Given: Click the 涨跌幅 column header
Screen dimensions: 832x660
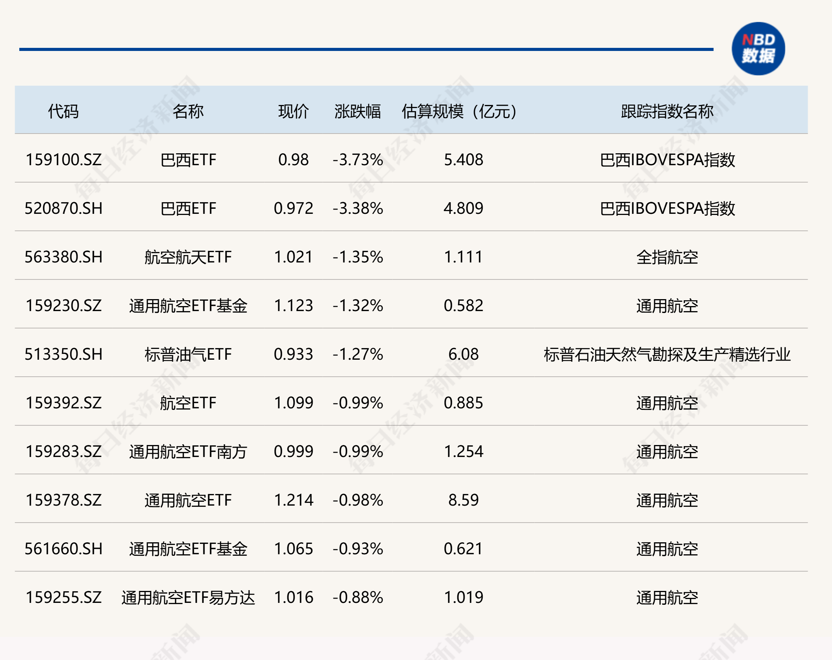Looking at the screenshot, I should click(357, 112).
